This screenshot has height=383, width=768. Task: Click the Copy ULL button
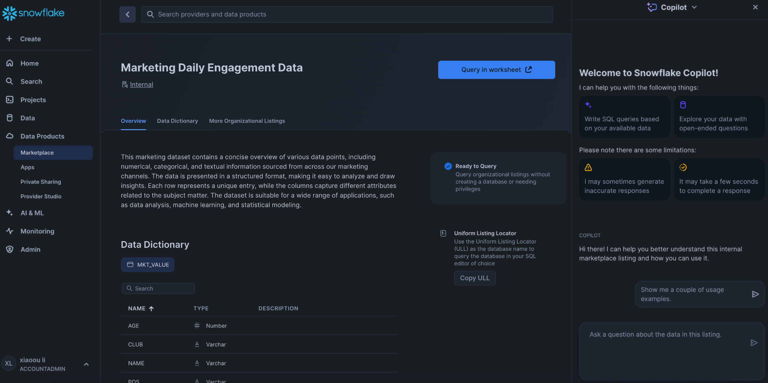[x=475, y=278]
